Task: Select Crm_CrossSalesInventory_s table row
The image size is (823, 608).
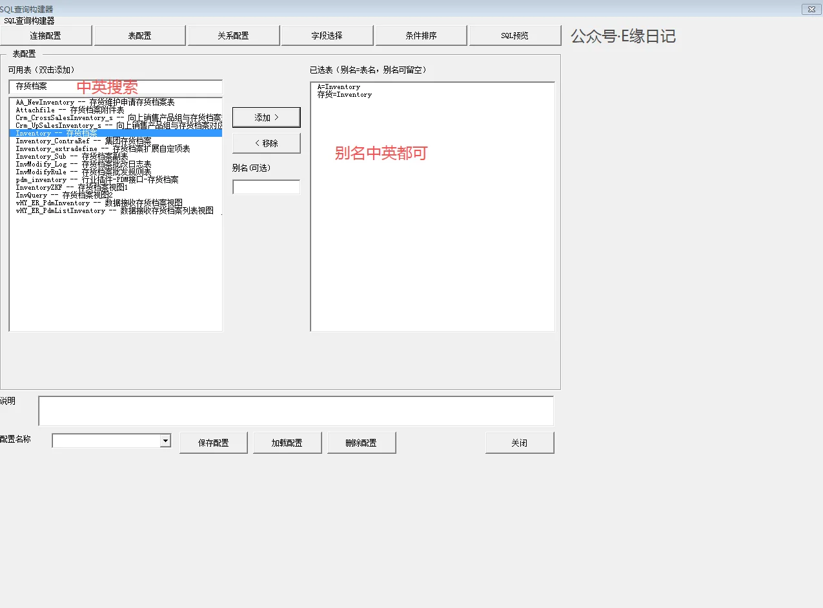Action: 116,117
